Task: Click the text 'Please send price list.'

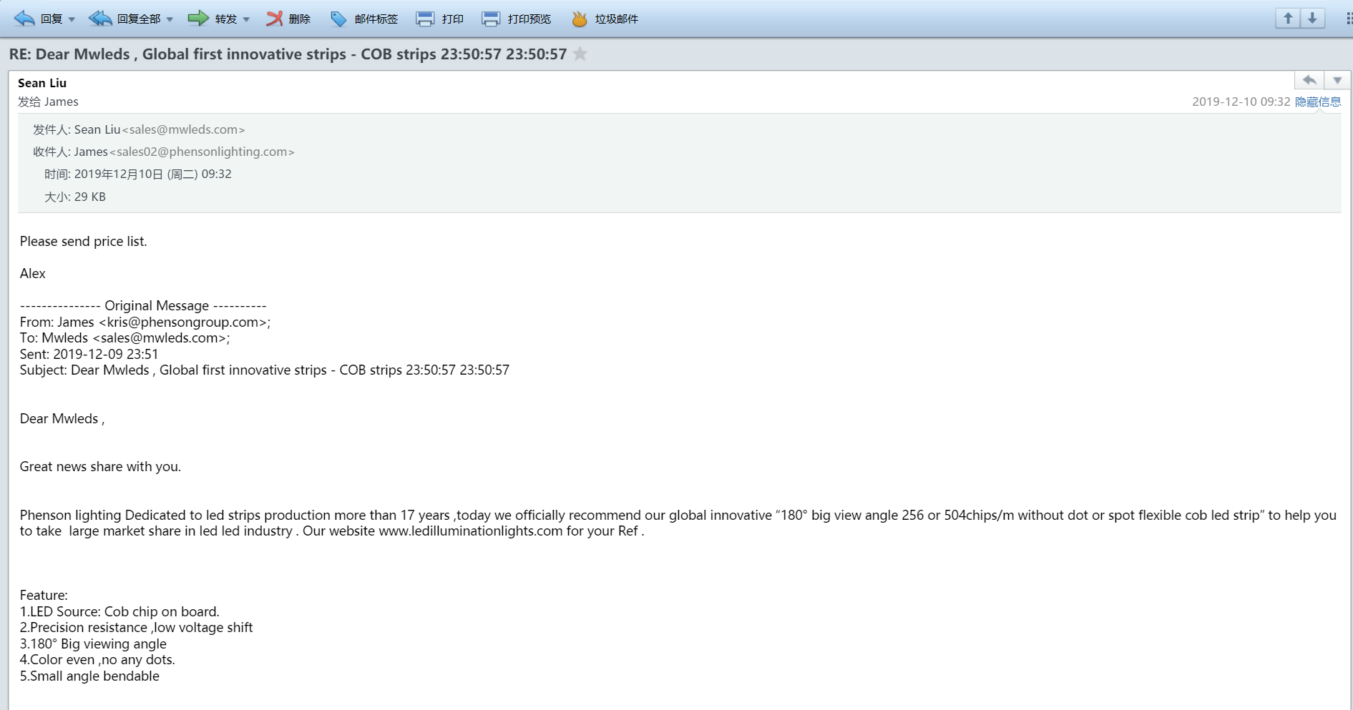Action: pos(84,242)
